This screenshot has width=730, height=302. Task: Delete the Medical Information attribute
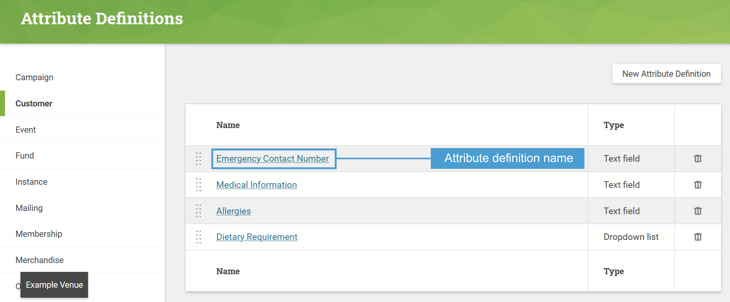pyautogui.click(x=698, y=185)
